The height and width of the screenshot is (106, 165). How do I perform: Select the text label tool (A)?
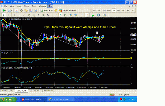tap(39, 15)
